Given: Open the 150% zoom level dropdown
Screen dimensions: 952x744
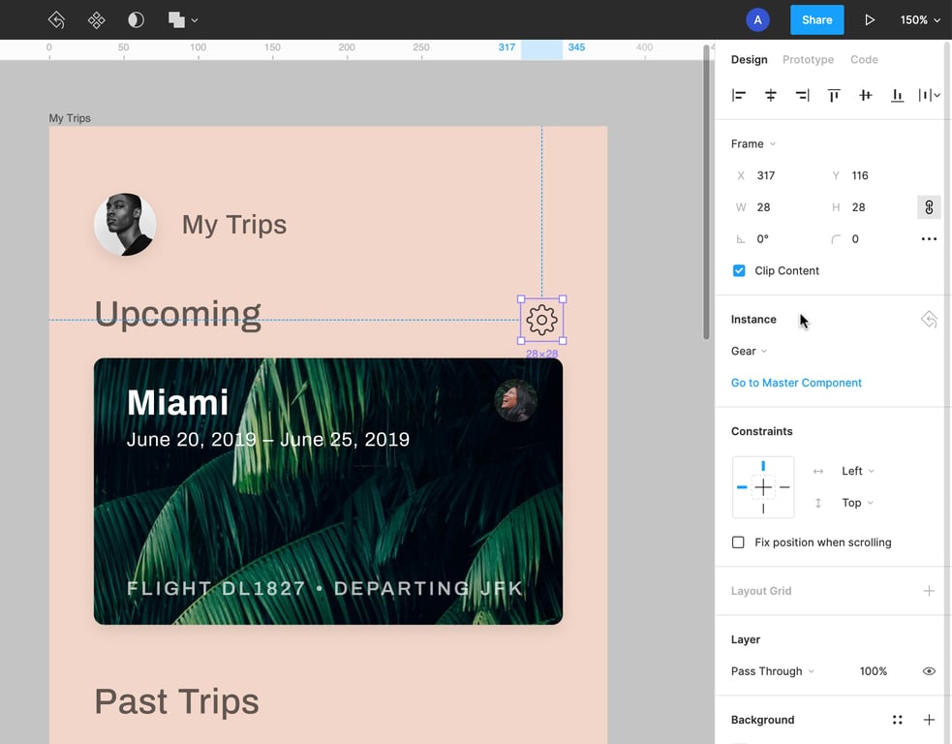Looking at the screenshot, I should 920,19.
